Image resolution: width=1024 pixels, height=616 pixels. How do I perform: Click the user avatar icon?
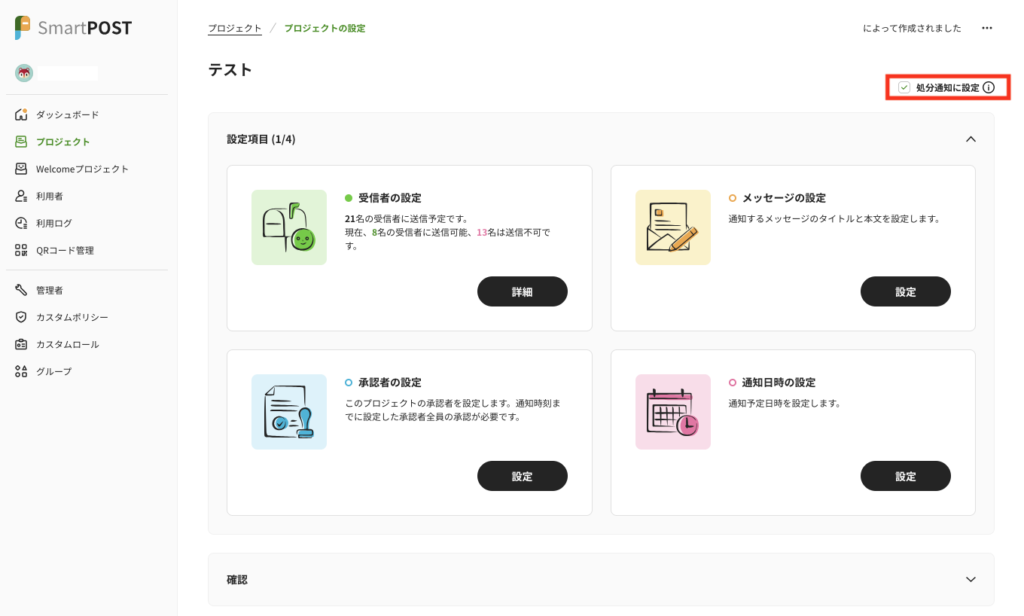(x=24, y=73)
